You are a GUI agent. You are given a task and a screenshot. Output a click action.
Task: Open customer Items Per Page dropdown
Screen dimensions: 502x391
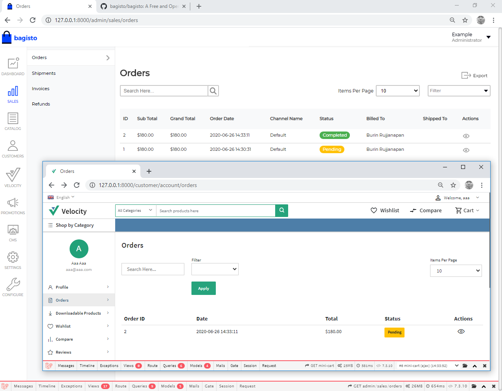point(456,271)
